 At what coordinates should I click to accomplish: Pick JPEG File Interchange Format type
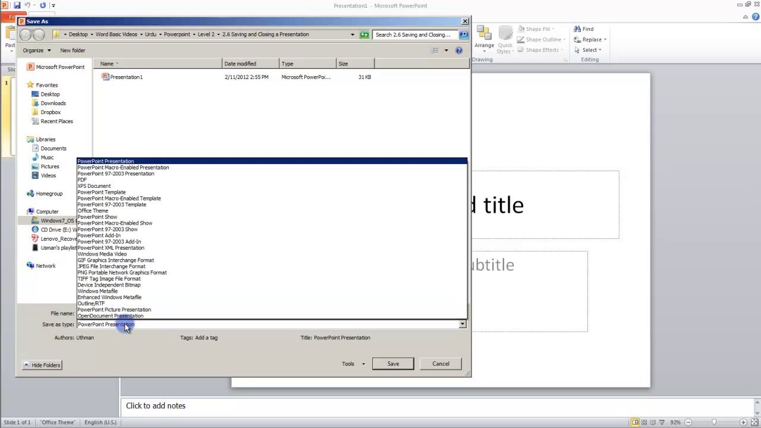[272, 266]
